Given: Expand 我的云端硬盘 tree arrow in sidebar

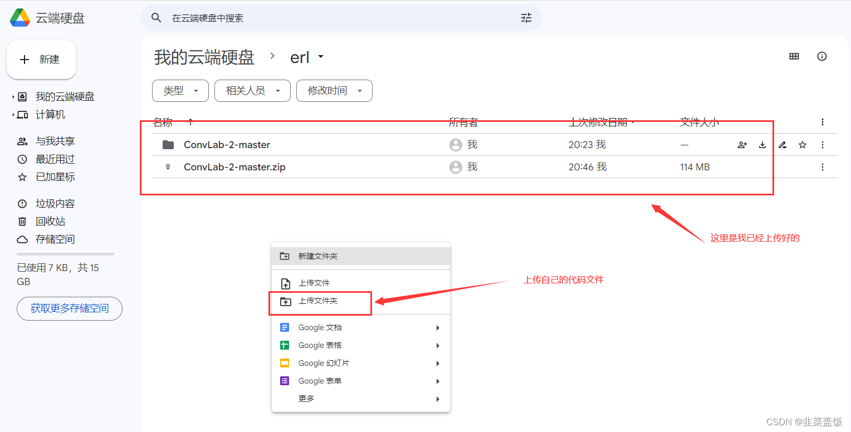Looking at the screenshot, I should click(x=13, y=97).
